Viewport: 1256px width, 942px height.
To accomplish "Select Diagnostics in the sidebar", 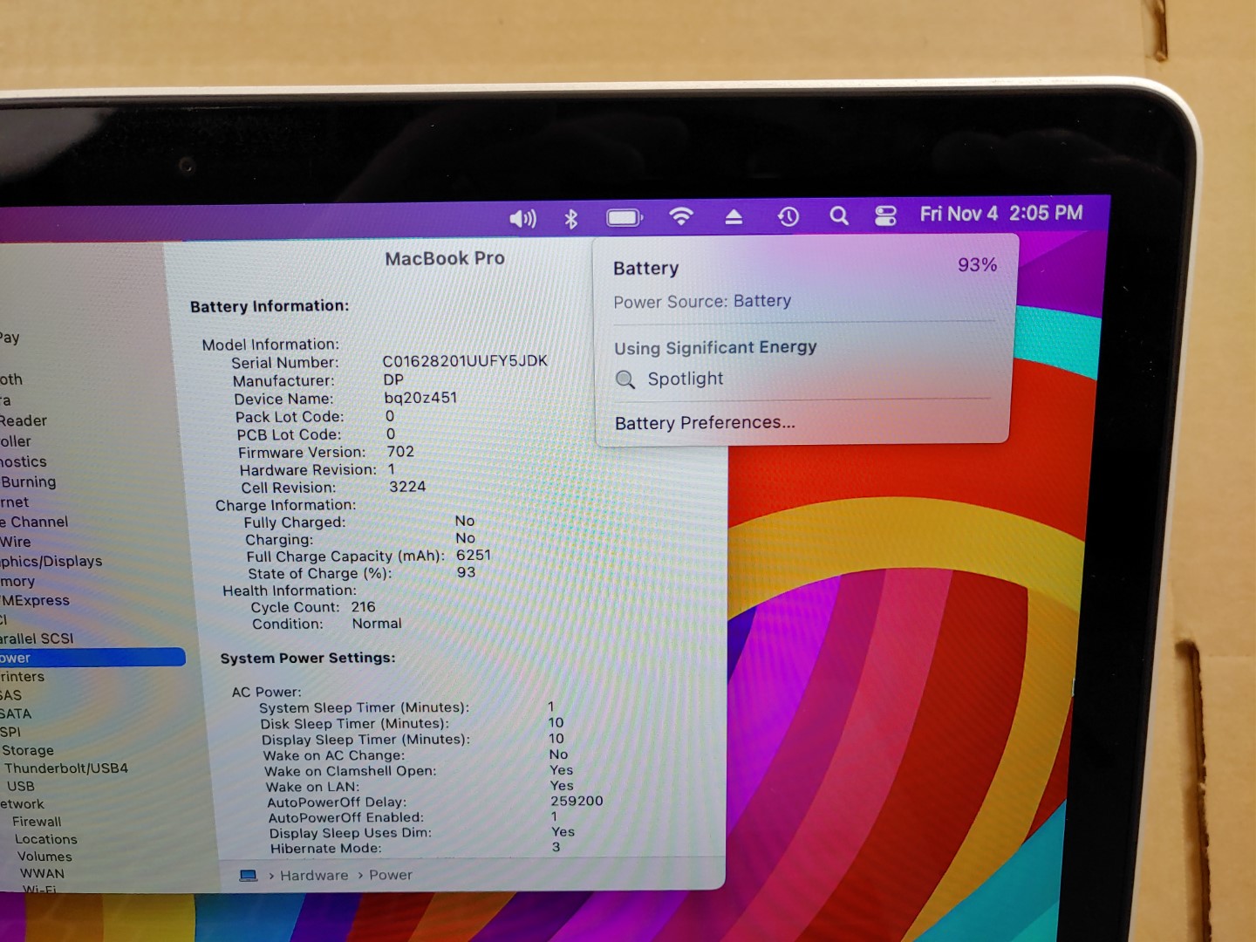I will click(x=24, y=461).
